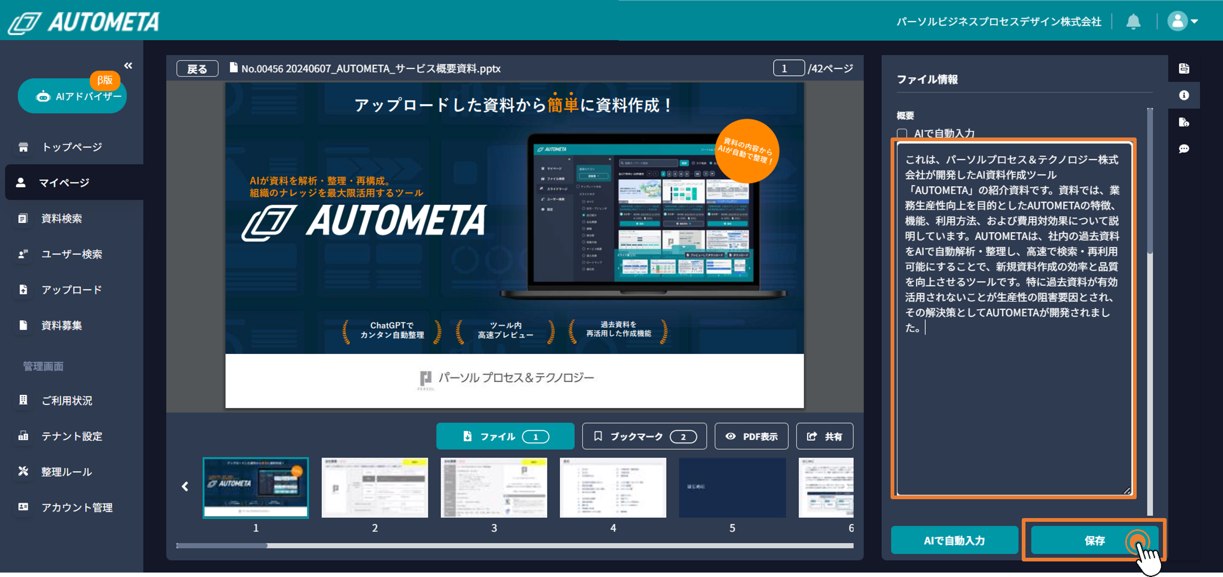The width and height of the screenshot is (1223, 577).
Task: Open アカウント管理 admin page
Action: pyautogui.click(x=71, y=507)
